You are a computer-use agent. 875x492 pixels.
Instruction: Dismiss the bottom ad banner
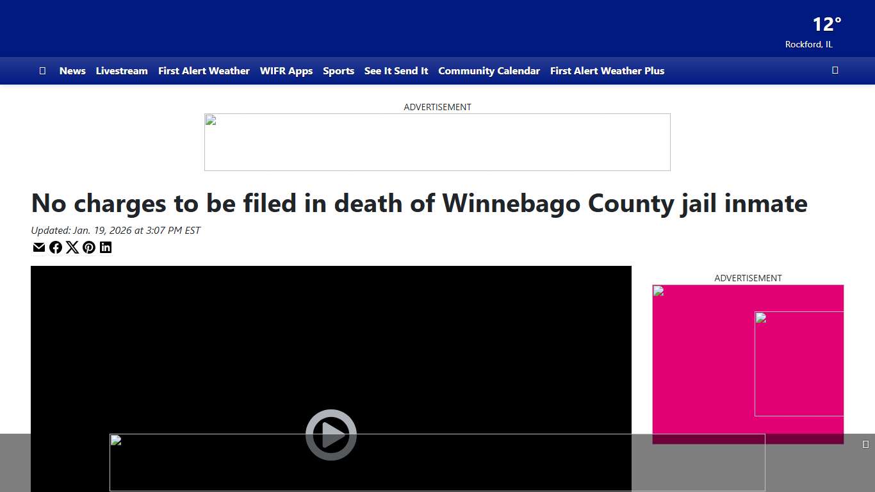(x=867, y=443)
